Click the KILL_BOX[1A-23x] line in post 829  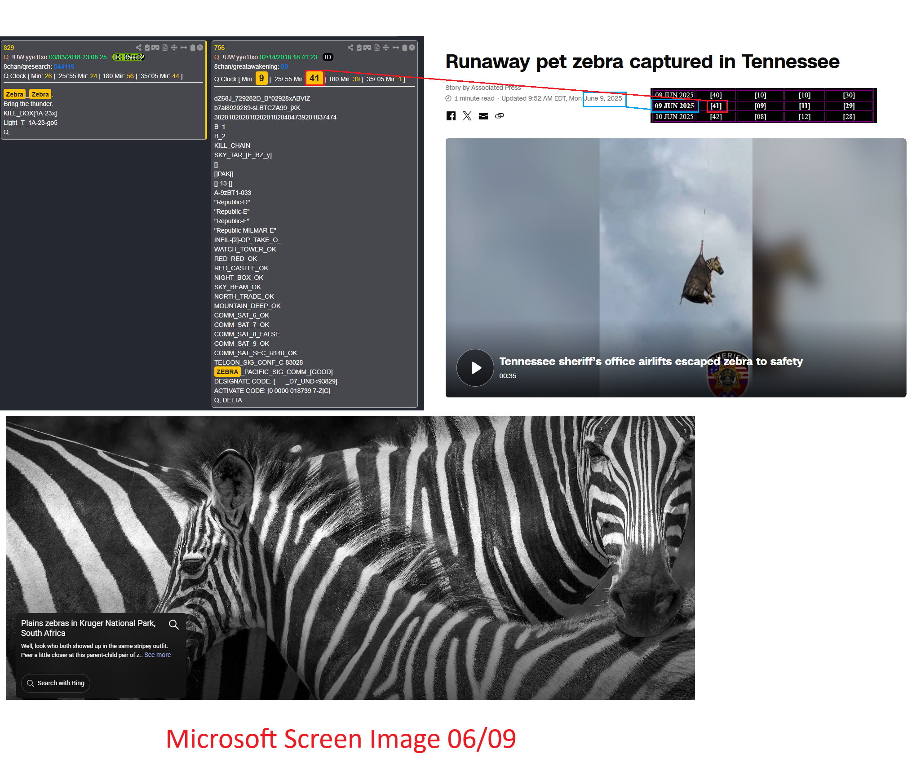click(30, 113)
